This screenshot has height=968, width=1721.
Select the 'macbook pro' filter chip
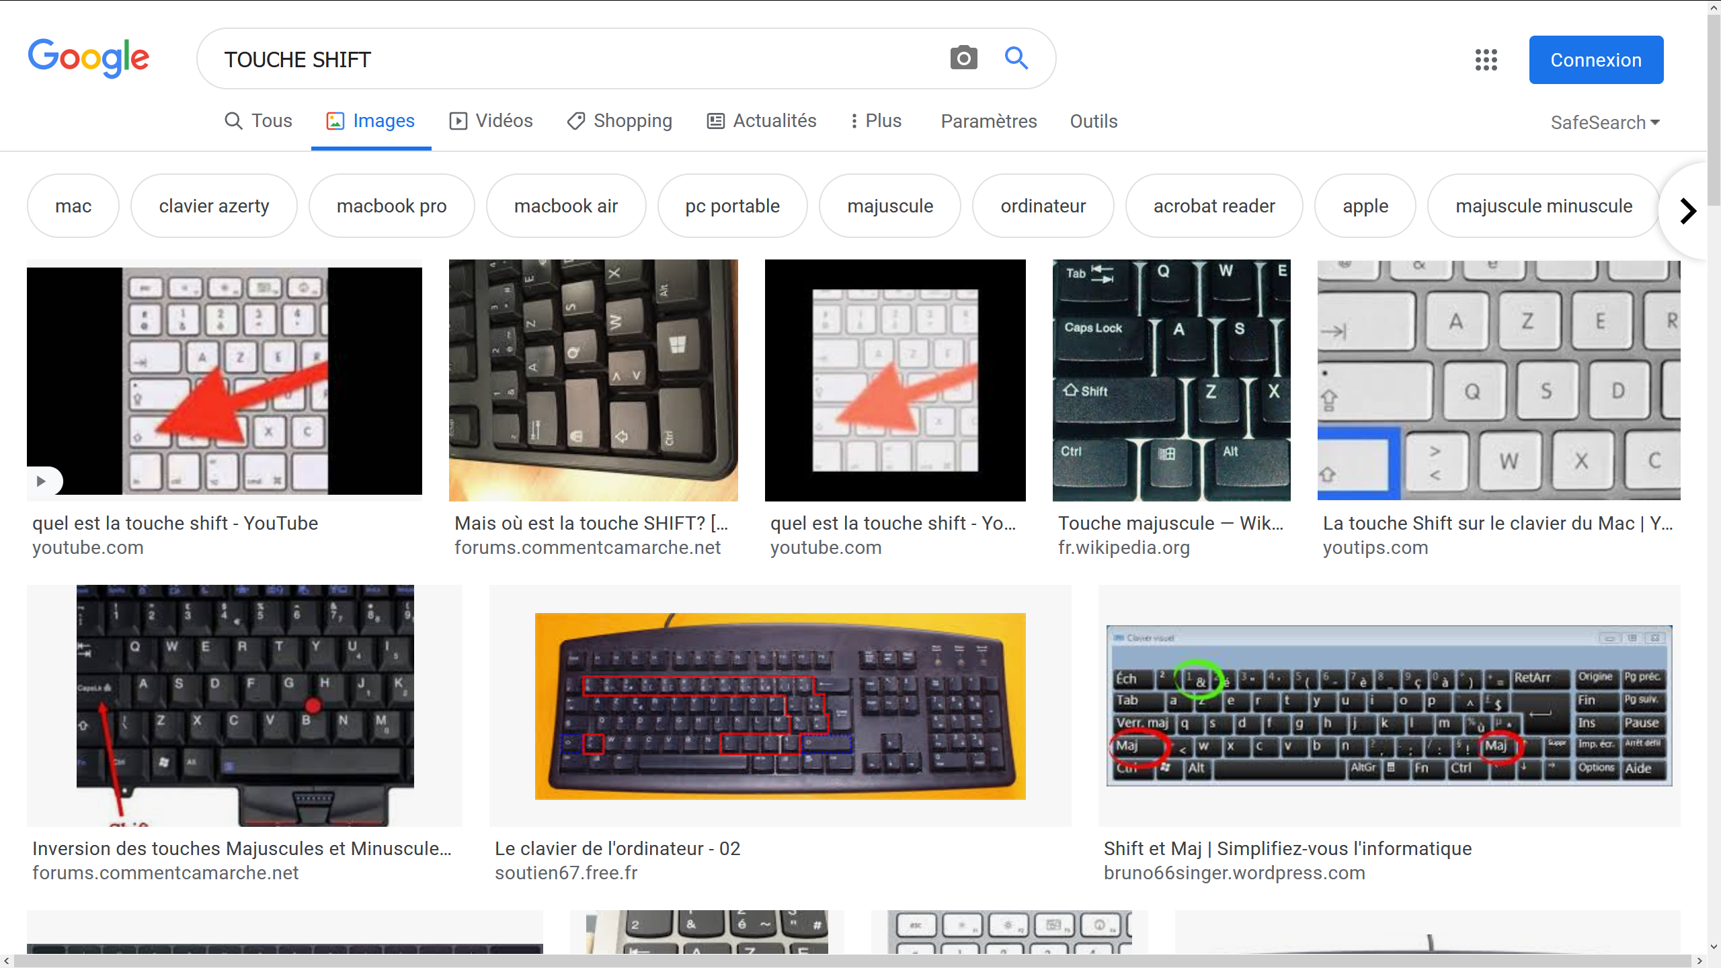click(x=391, y=206)
